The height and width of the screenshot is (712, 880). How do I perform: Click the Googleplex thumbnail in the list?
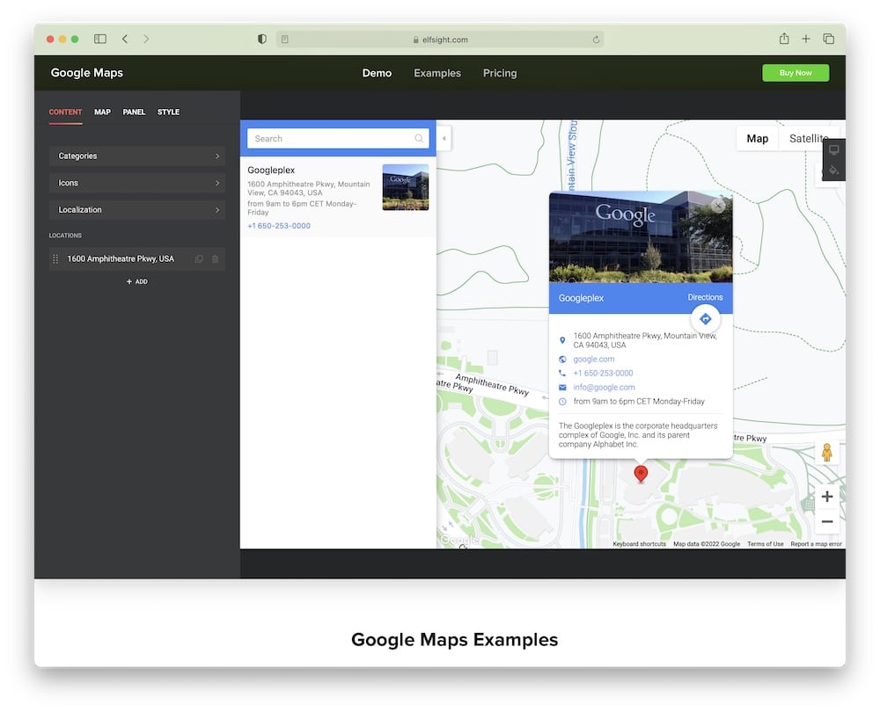pos(405,187)
